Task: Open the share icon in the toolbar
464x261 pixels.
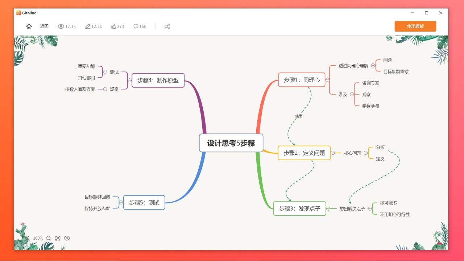Action: point(167,26)
